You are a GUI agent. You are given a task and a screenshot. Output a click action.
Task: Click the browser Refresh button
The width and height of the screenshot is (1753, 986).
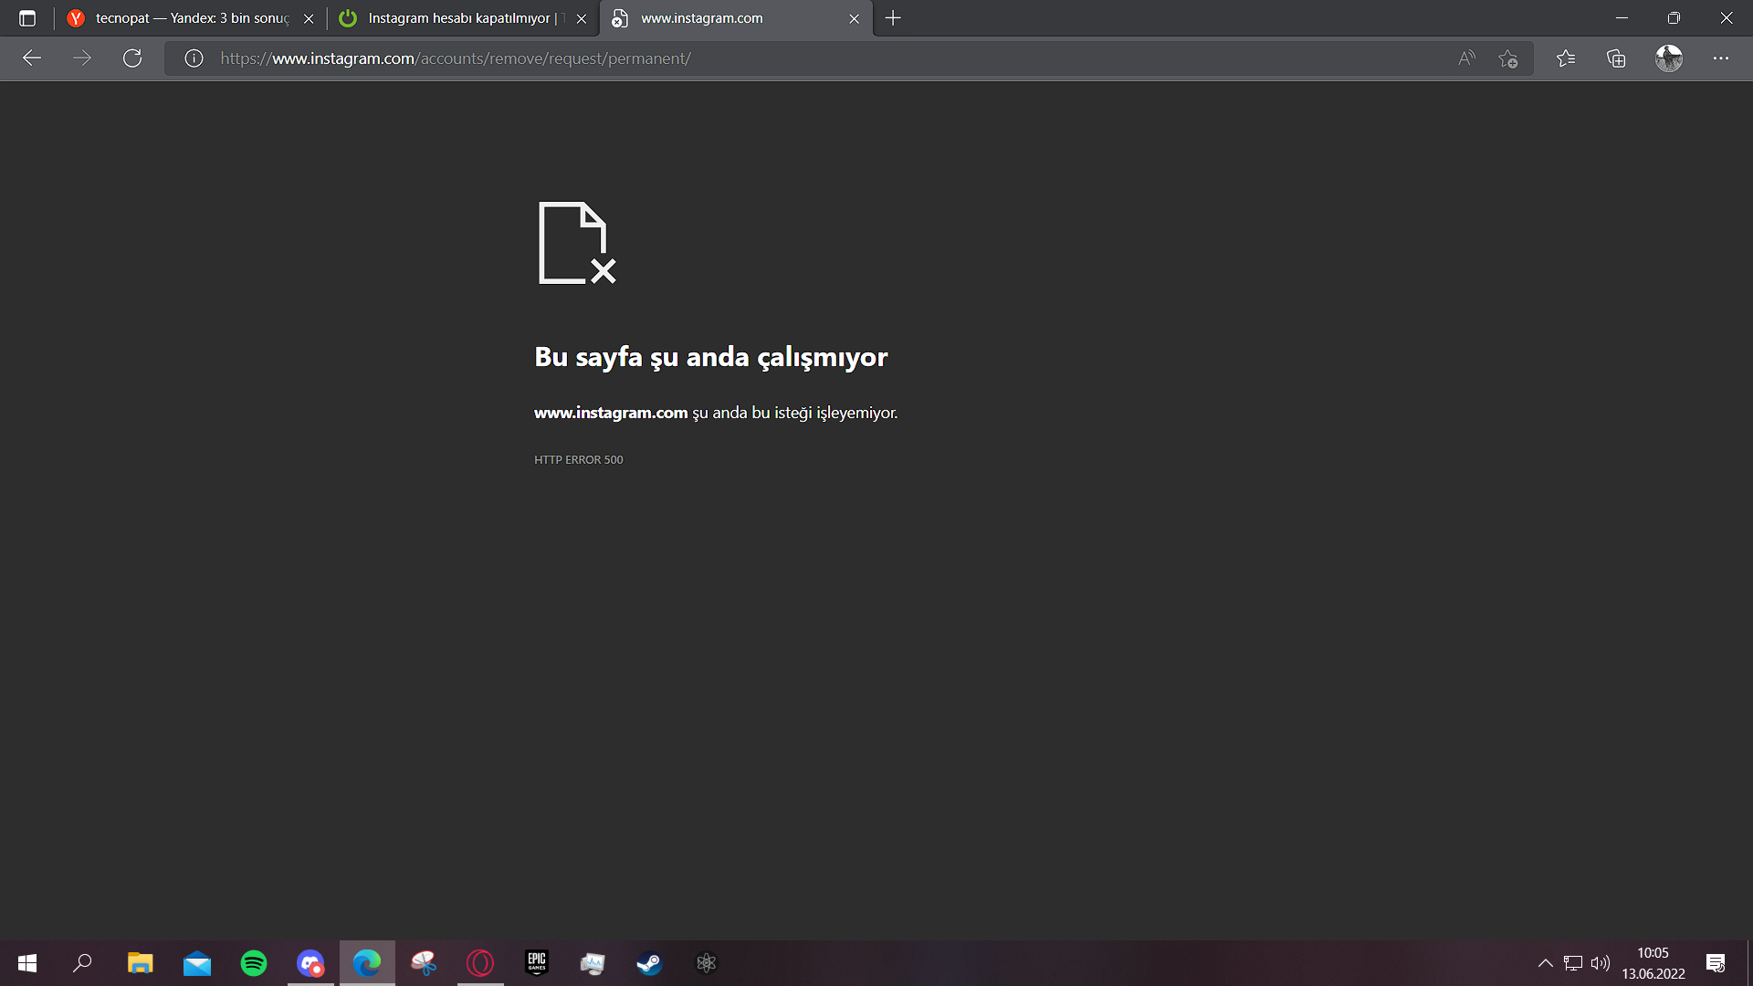coord(132,58)
